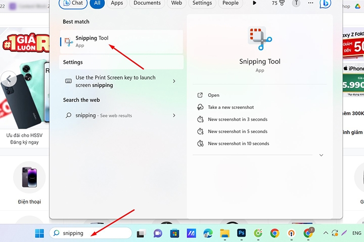This screenshot has width=364, height=242.
Task: Click the magnifier icon beside snipping web result
Action: 68,115
